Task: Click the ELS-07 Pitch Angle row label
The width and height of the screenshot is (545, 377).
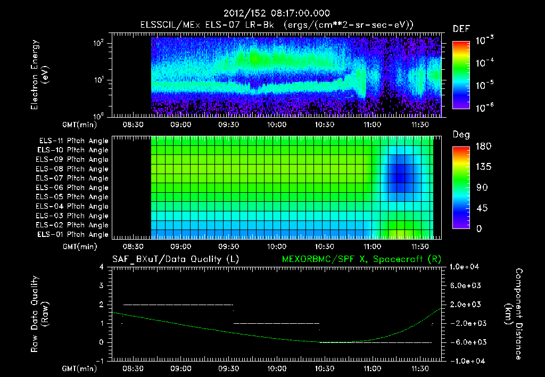Action: [72, 178]
